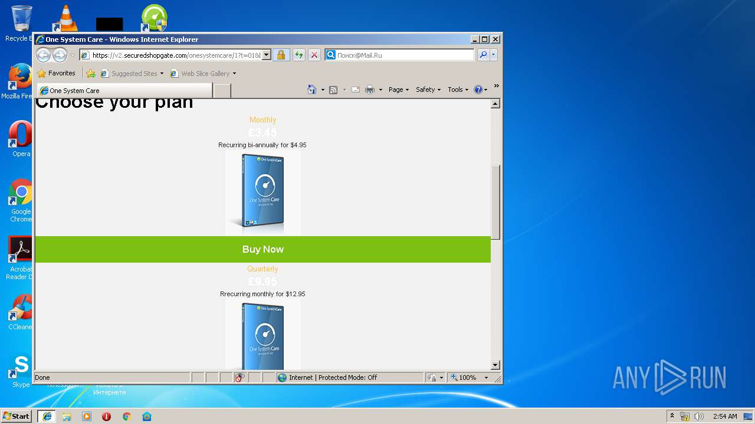Expand the Print options dropdown arrow
Viewport: 755px width, 424px height.
point(380,90)
